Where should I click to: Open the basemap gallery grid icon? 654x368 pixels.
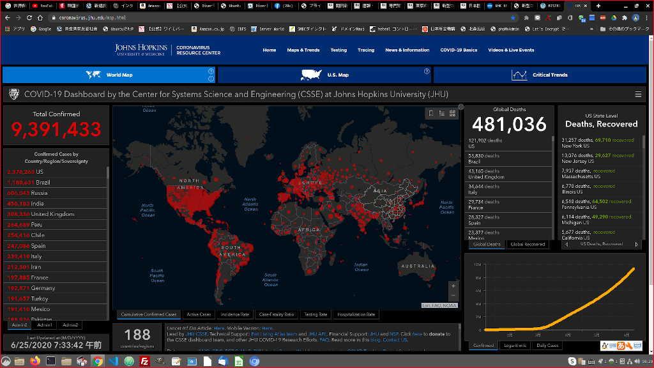pyautogui.click(x=453, y=114)
